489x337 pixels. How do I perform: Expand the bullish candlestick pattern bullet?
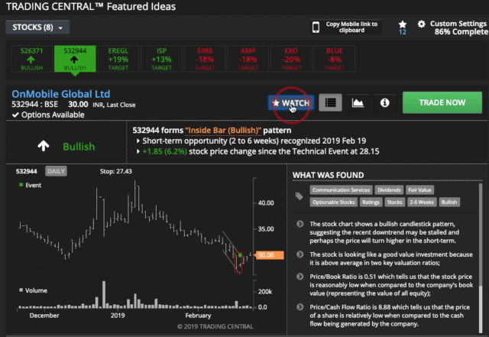click(300, 224)
